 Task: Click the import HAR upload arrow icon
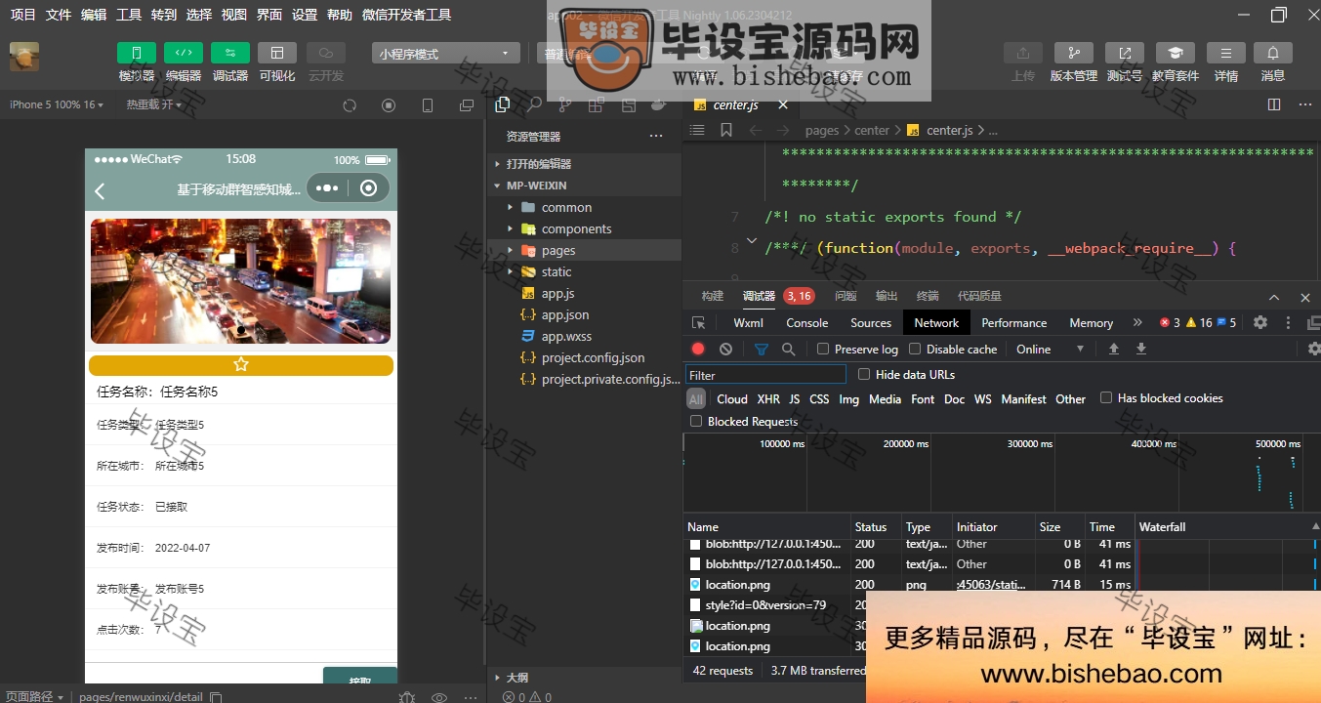1113,349
